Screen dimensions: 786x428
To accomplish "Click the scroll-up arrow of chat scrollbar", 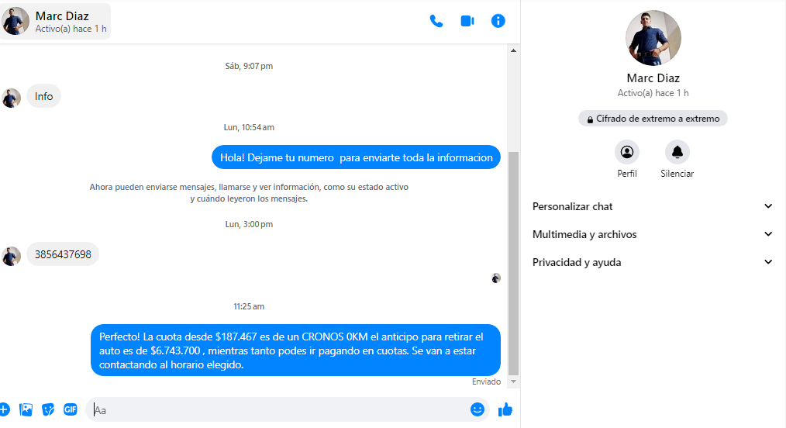I will [512, 50].
